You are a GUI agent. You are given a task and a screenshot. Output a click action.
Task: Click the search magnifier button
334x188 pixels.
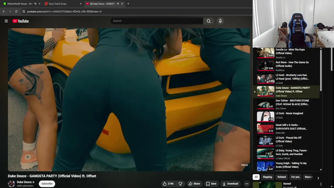tap(208, 21)
